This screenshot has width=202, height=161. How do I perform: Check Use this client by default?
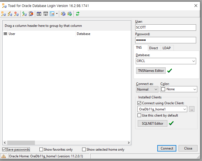click(x=139, y=115)
